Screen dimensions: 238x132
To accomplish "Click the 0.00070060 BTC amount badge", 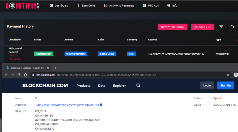I will [76, 54].
